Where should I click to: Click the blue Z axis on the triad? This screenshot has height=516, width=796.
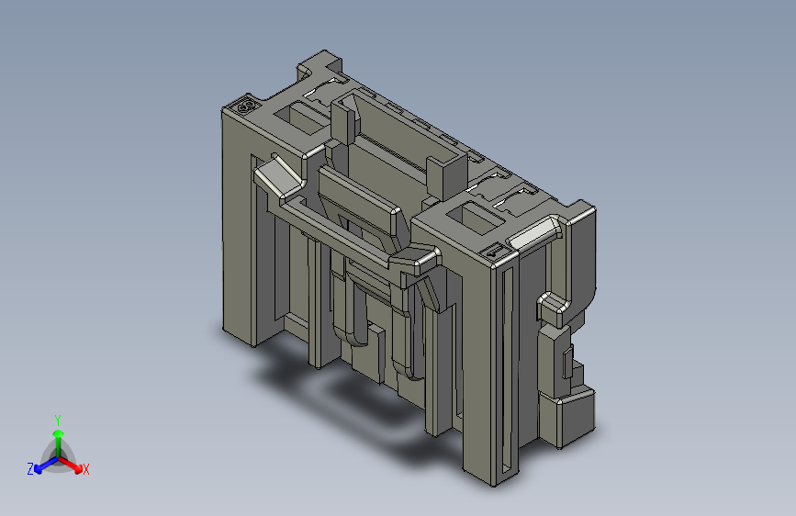click(x=46, y=465)
